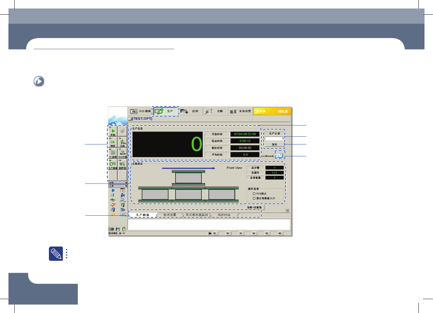The height and width of the screenshot is (313, 433).
Task: Tick the PCB停止 checkbox
Action: pyautogui.click(x=254, y=193)
